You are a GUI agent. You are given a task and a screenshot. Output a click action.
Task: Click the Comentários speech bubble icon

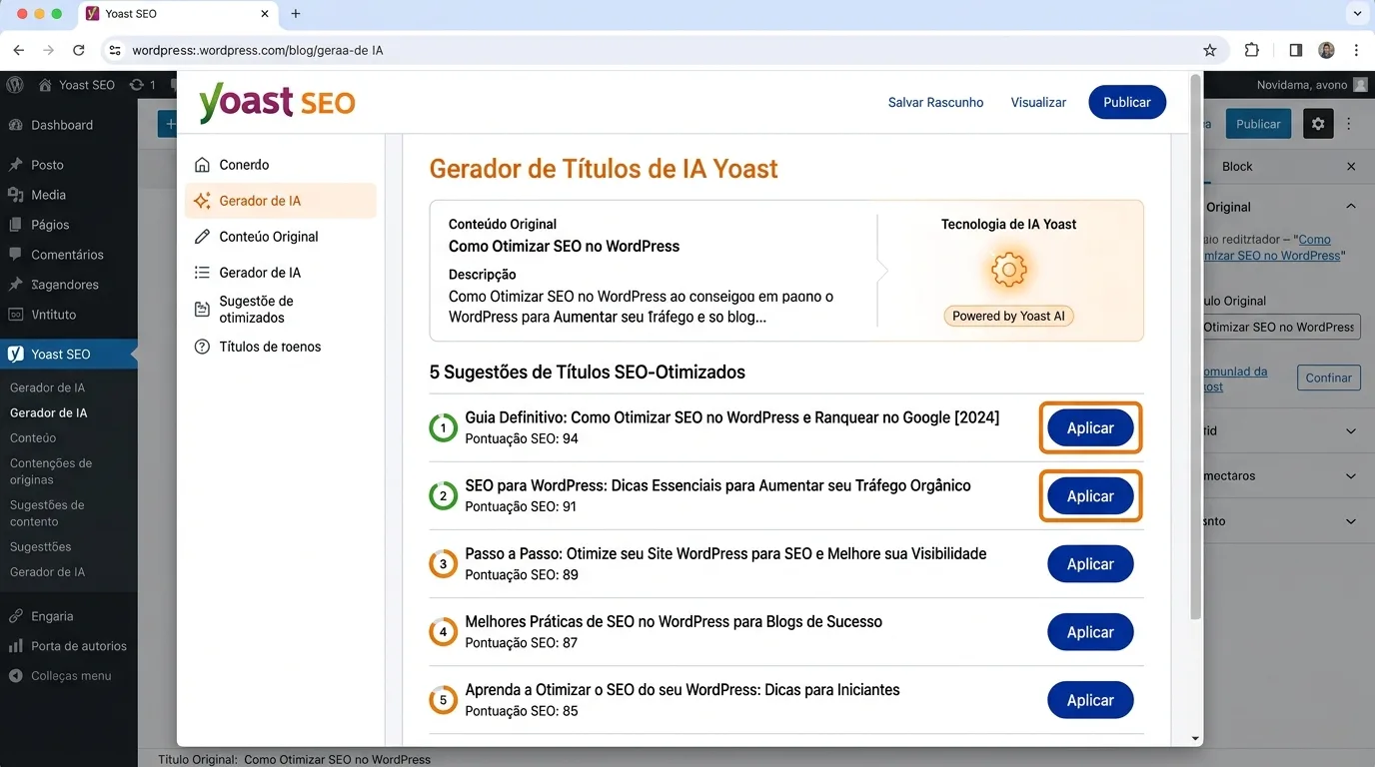(15, 255)
